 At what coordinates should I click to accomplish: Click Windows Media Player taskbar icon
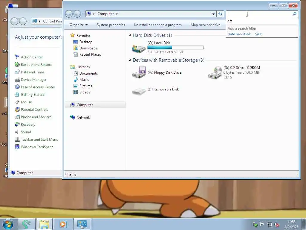click(x=63, y=224)
